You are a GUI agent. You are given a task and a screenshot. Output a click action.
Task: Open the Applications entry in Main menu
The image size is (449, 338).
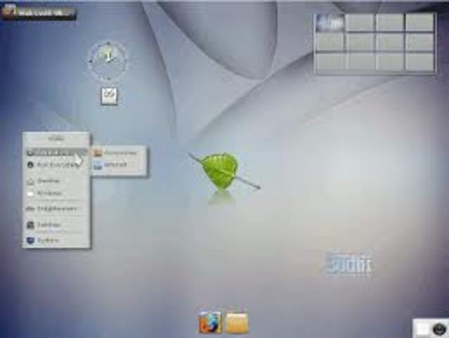click(56, 152)
